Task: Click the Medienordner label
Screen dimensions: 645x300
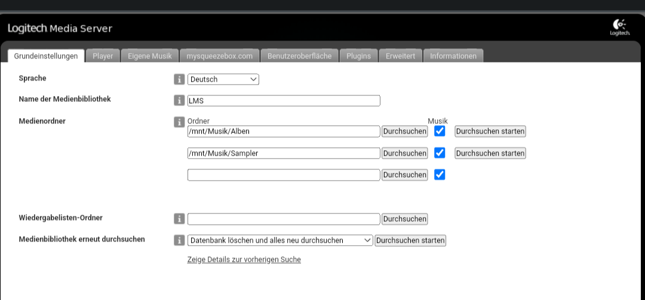Action: (x=42, y=121)
